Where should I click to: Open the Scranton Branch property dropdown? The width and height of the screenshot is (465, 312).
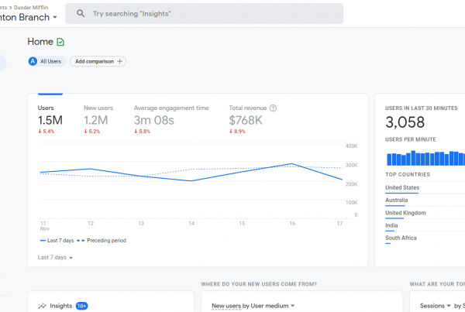pyautogui.click(x=28, y=17)
